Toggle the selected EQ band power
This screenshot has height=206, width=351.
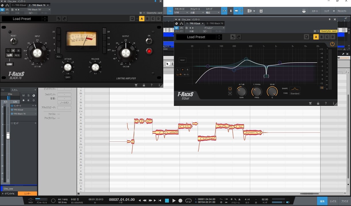pos(230,88)
